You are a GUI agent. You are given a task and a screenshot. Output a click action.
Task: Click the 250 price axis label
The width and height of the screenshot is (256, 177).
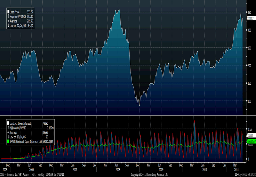249,48
